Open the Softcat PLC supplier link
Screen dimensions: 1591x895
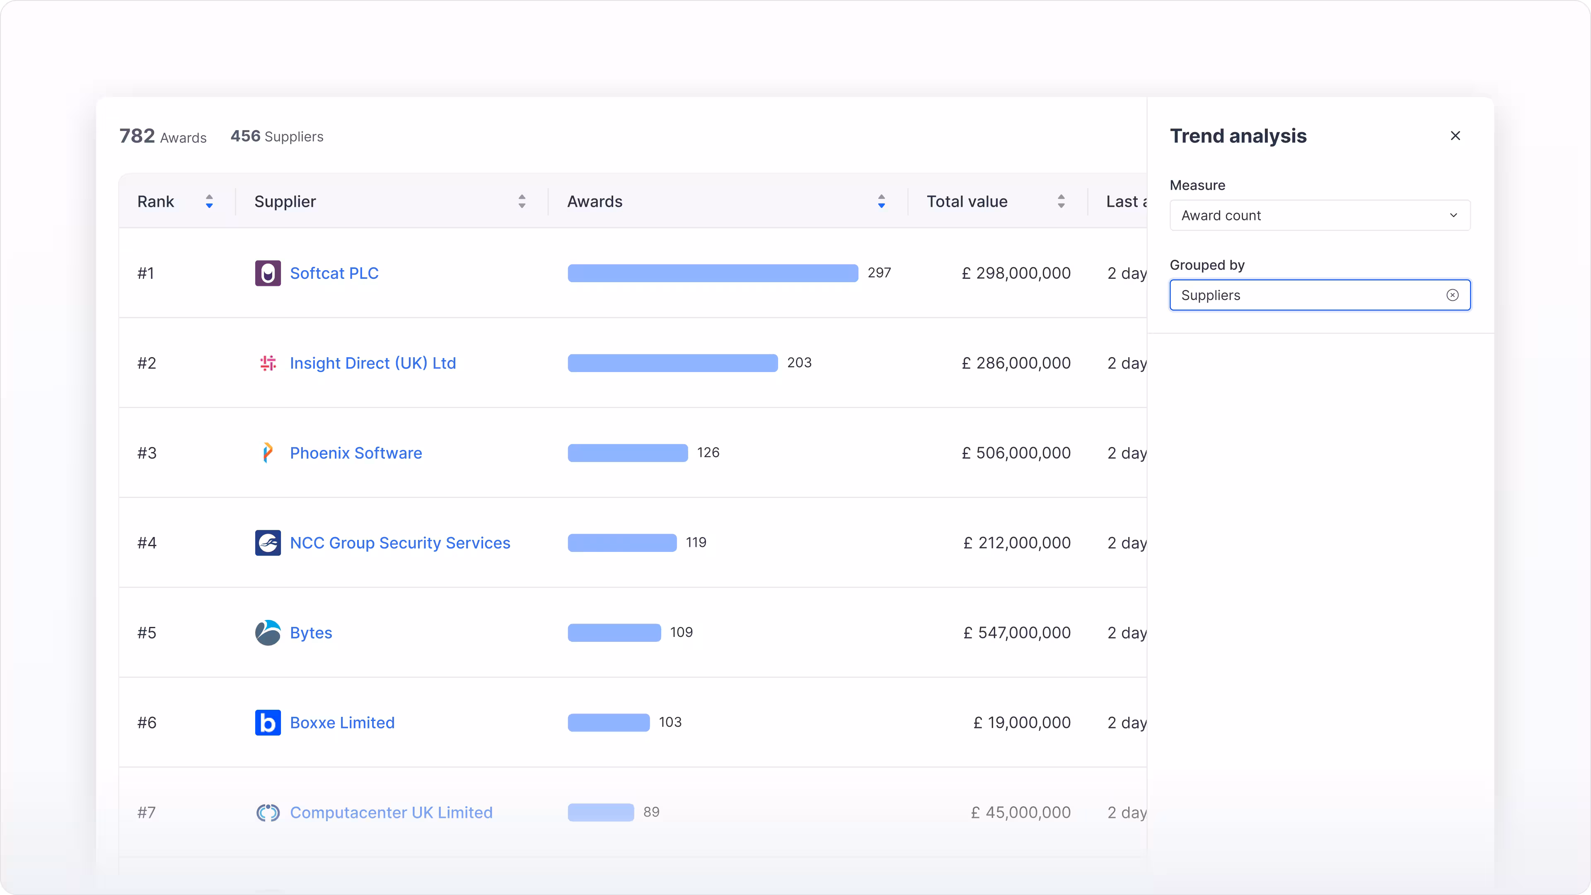[334, 273]
